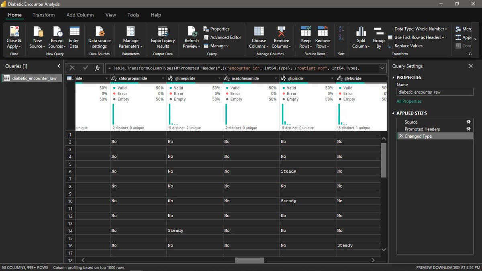
Task: Collapse the APPLIED STEPS section
Action: click(x=393, y=113)
